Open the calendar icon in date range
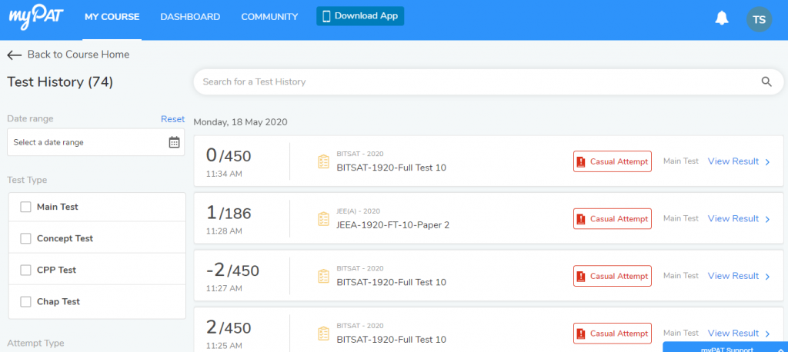Image resolution: width=788 pixels, height=352 pixels. coord(174,142)
